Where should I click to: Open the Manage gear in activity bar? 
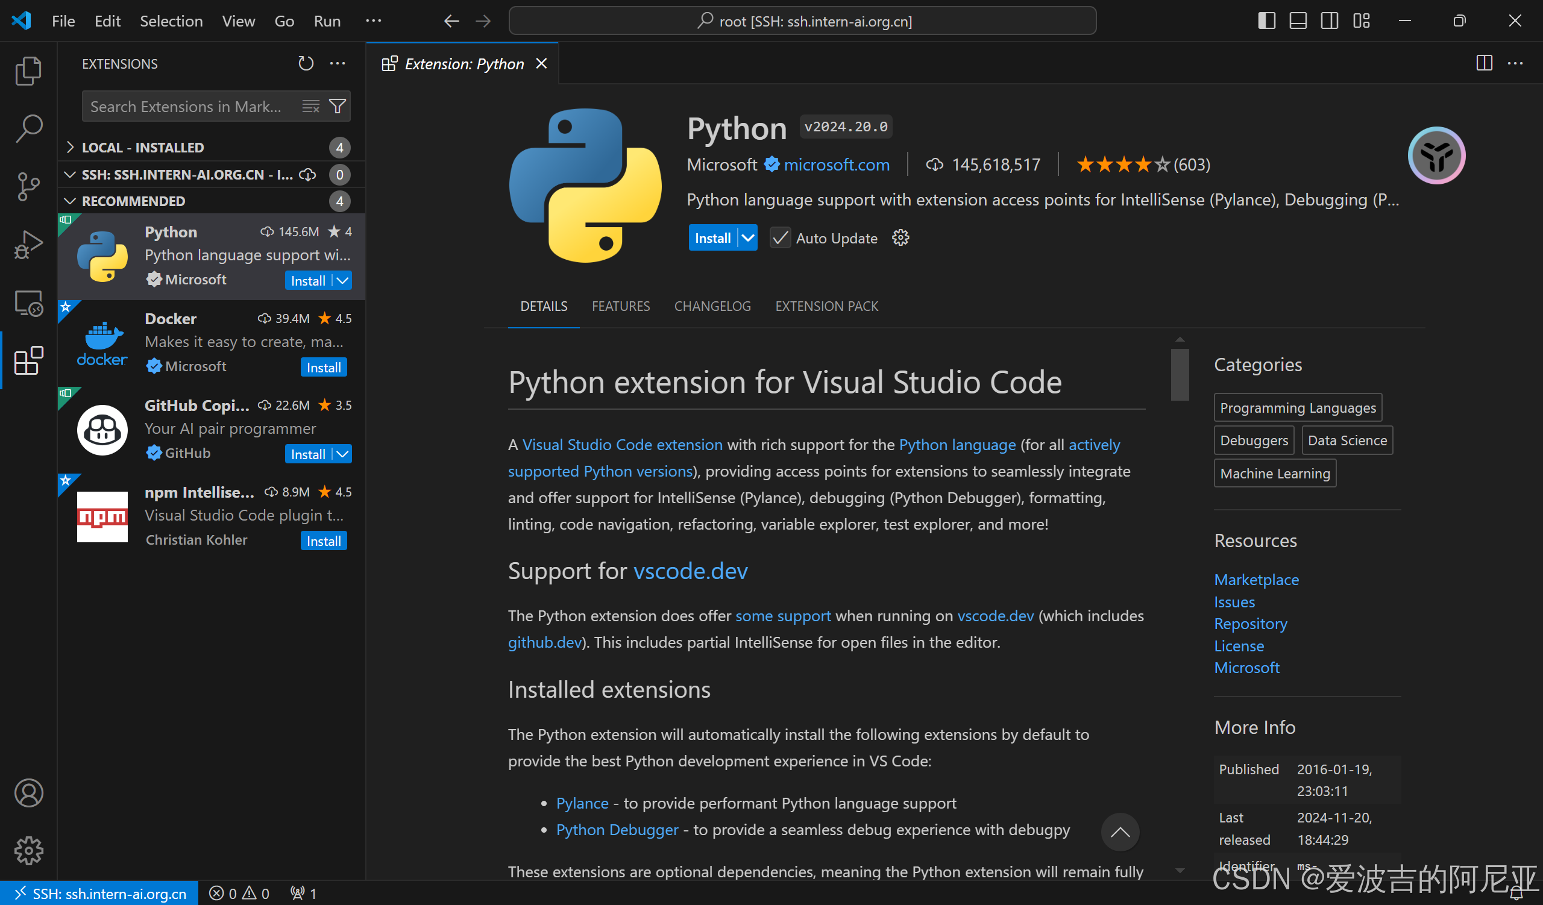tap(28, 850)
